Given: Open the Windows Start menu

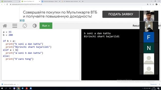Looking at the screenshot, I should [x=2, y=88].
